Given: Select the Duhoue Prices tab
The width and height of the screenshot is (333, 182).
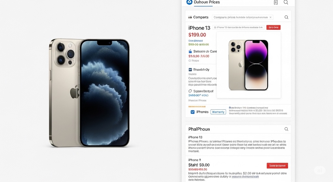Looking at the screenshot, I should pos(203,3).
